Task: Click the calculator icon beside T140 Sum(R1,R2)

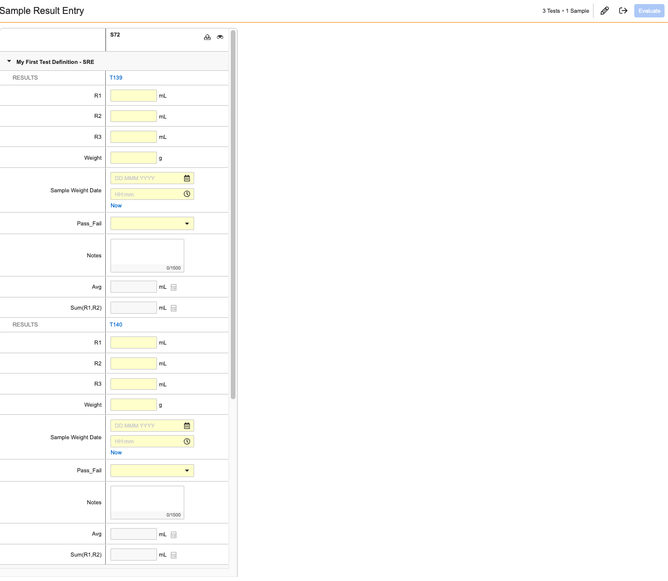Action: pyautogui.click(x=174, y=555)
